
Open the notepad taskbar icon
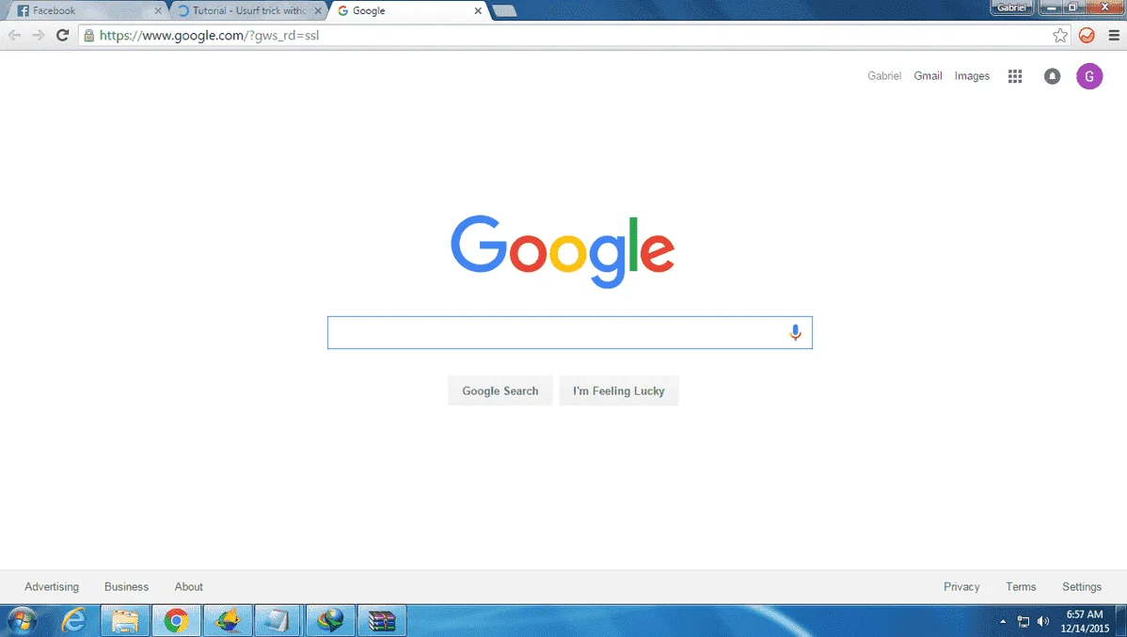click(278, 620)
